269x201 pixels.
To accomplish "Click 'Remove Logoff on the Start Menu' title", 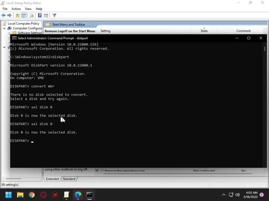I will 70,31.
